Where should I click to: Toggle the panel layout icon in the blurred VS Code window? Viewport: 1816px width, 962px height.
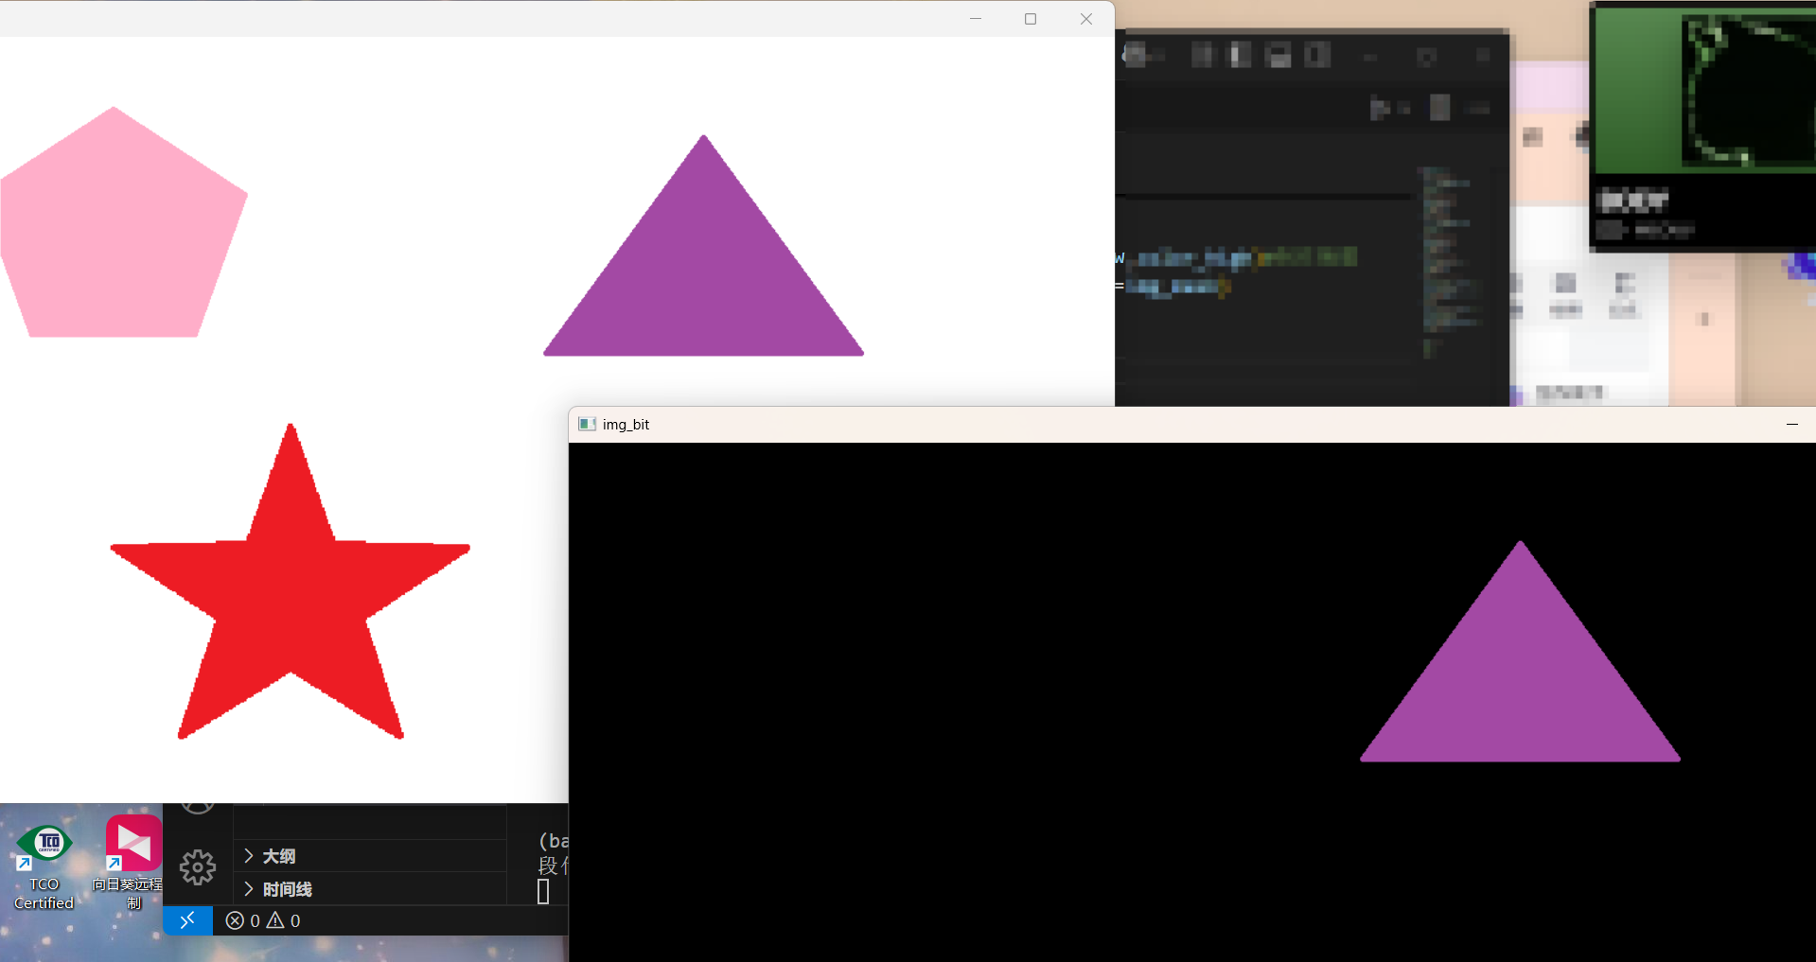click(1278, 56)
